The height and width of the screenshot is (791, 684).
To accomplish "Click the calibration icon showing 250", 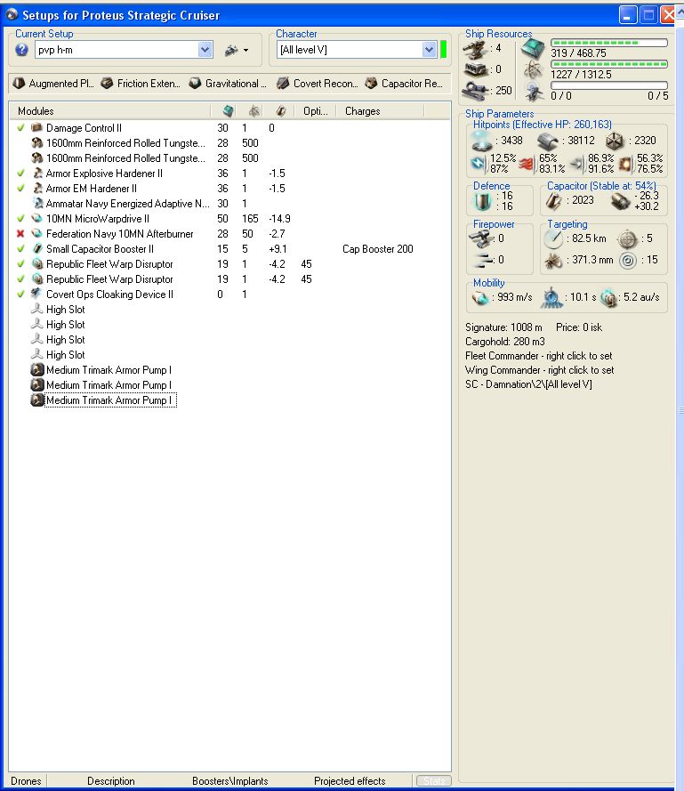I will coord(475,91).
